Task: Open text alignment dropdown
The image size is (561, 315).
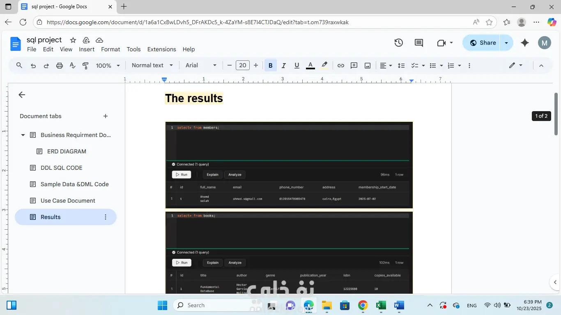Action: (x=386, y=66)
